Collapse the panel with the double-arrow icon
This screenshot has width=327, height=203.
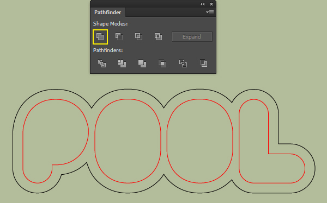point(203,4)
